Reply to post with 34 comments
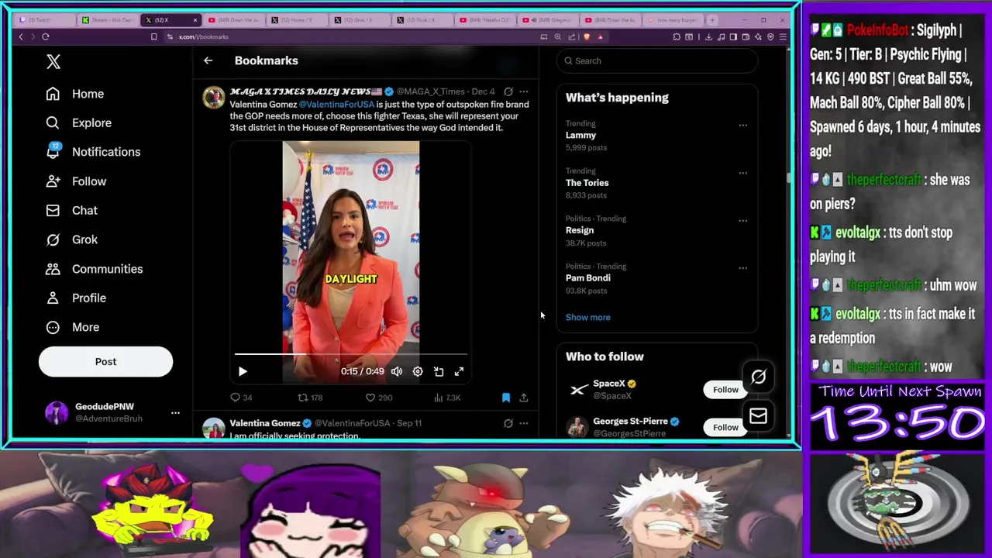Image resolution: width=992 pixels, height=558 pixels. tap(242, 398)
